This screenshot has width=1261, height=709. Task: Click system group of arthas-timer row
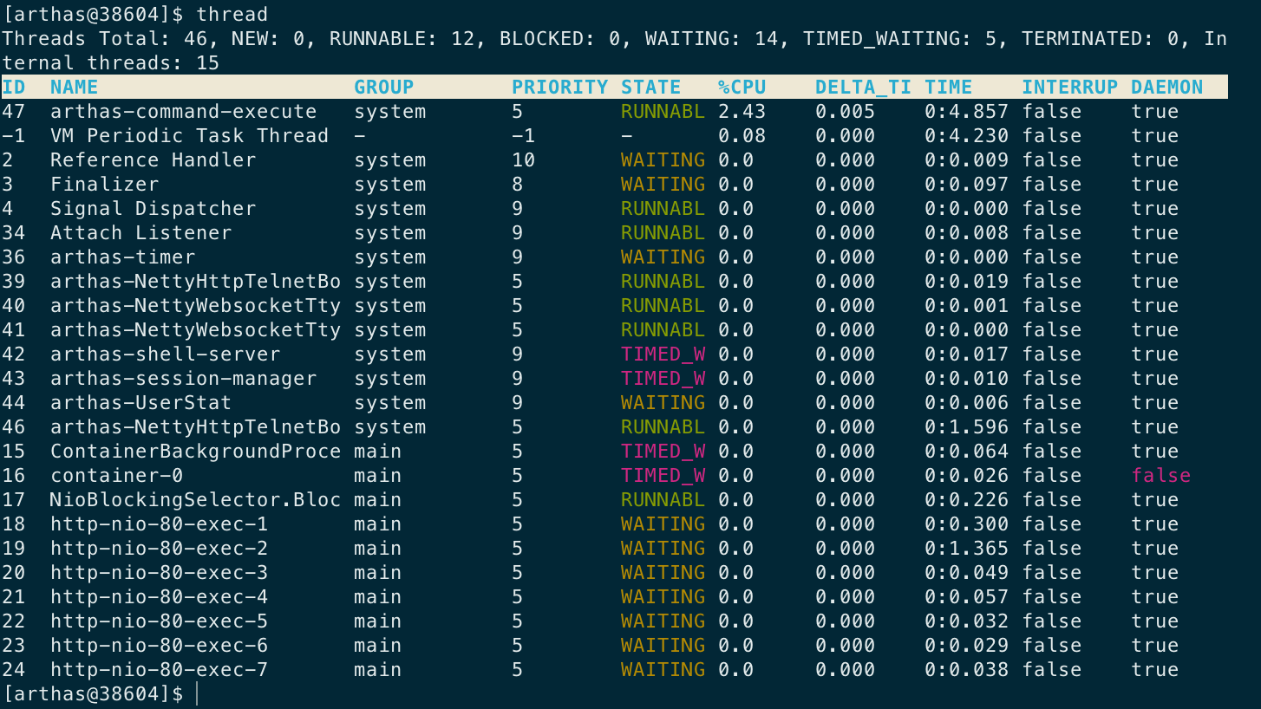point(390,257)
